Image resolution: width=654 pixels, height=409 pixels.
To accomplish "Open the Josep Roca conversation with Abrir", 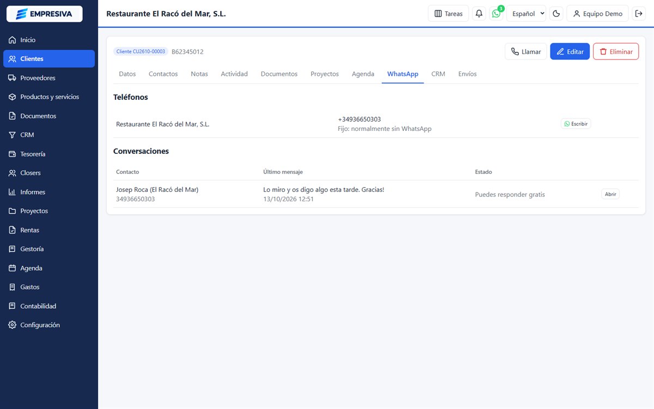I will (610, 194).
